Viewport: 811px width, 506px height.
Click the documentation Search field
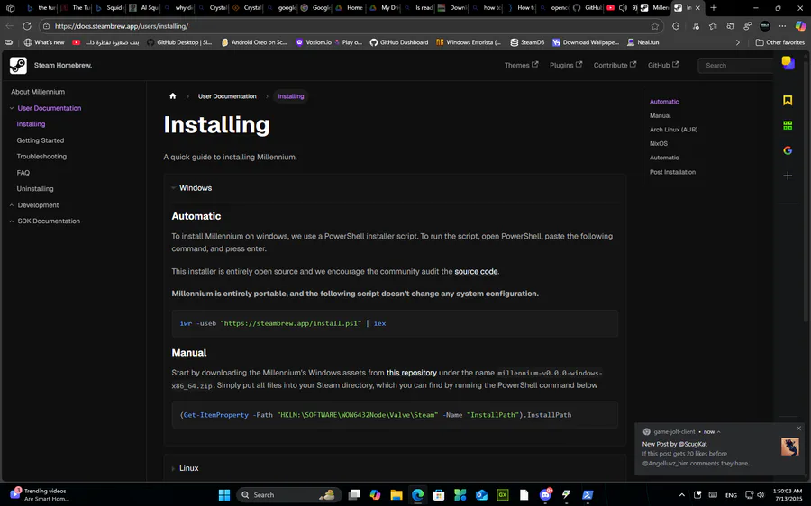point(736,65)
